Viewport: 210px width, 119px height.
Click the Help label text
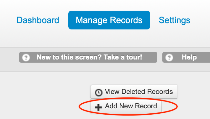(189, 57)
